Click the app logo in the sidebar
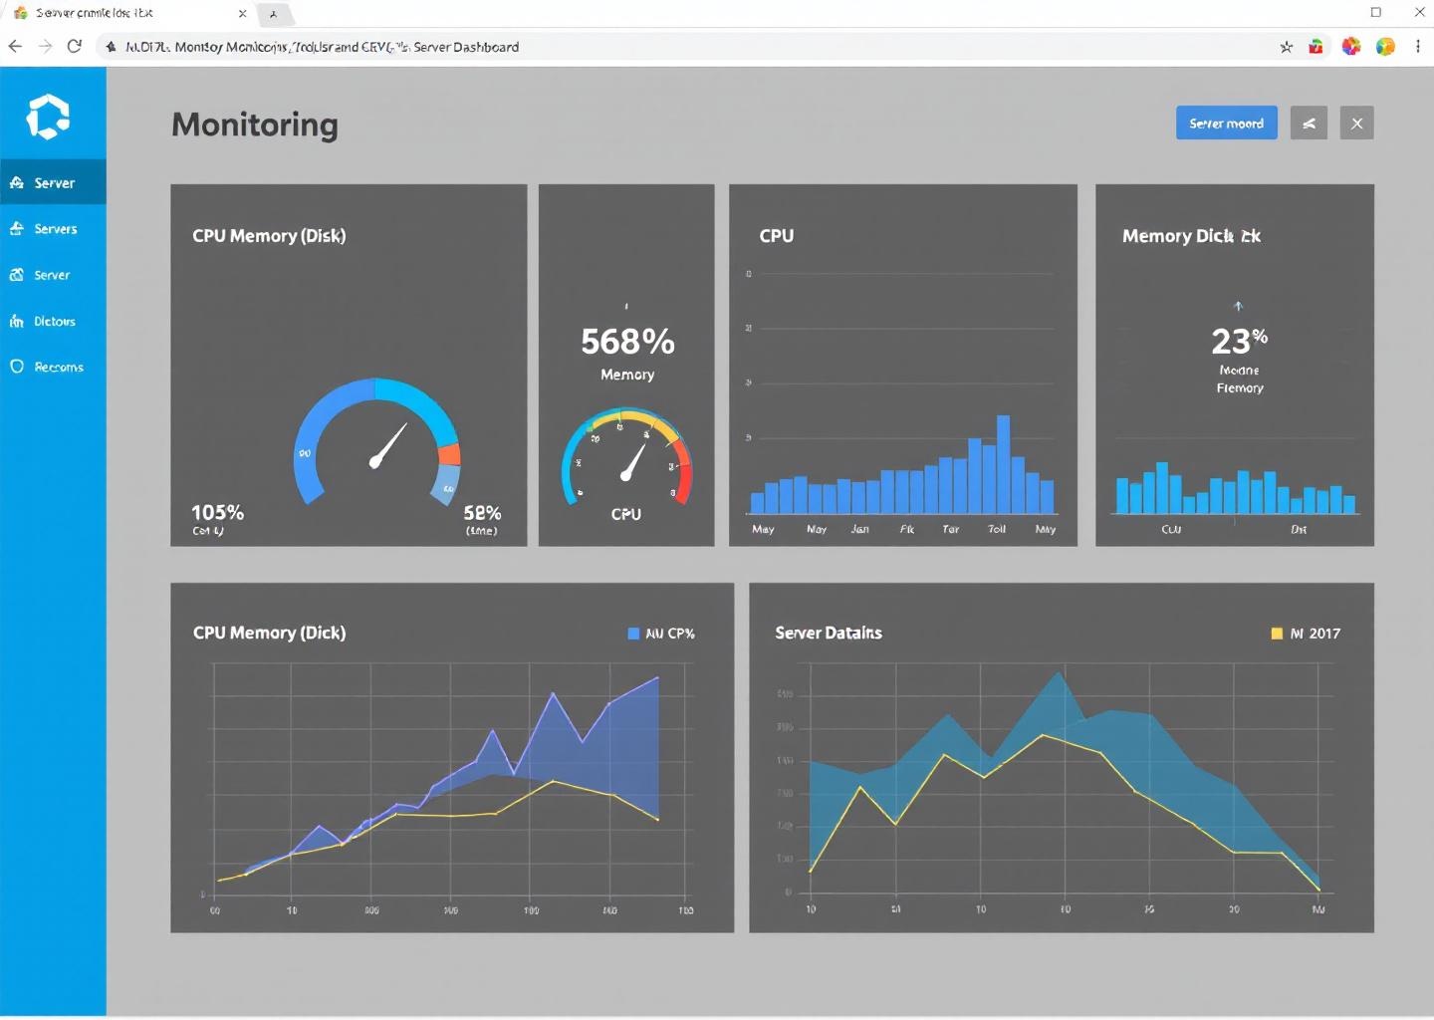The image size is (1434, 1020). tap(48, 117)
